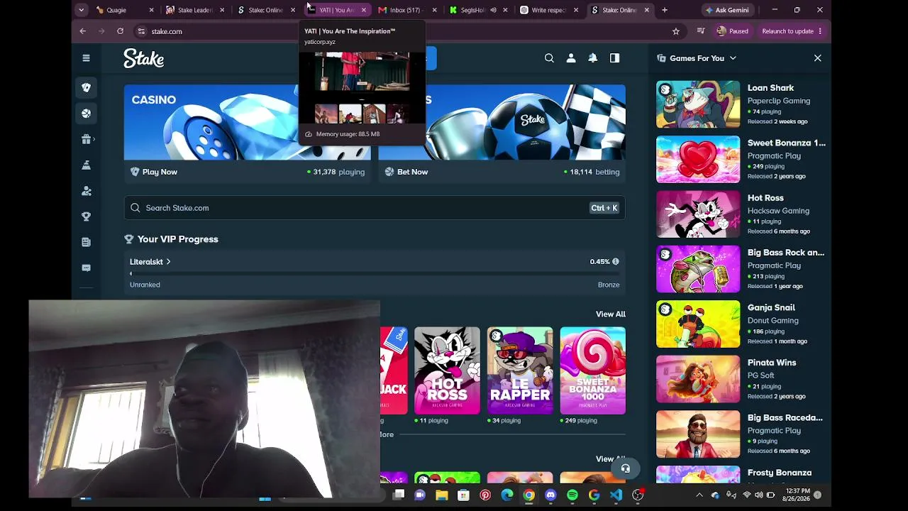908x511 pixels.
Task: Expand the gift icon submenu arrow in sidebar
Action: (94, 139)
